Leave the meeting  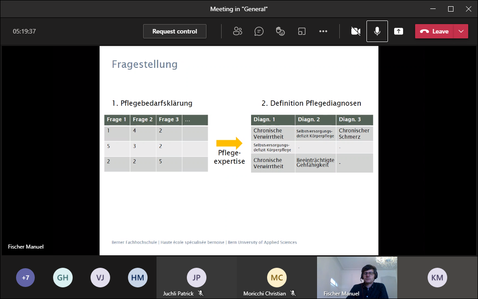[434, 31]
